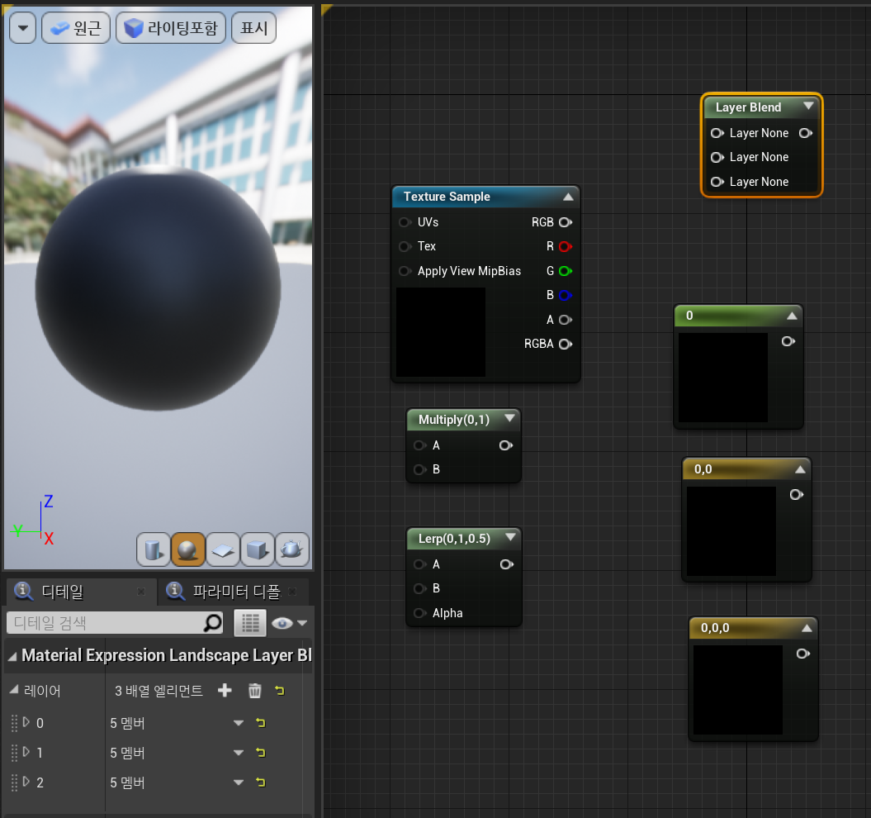
Task: Expand layer element 2
Action: (26, 782)
